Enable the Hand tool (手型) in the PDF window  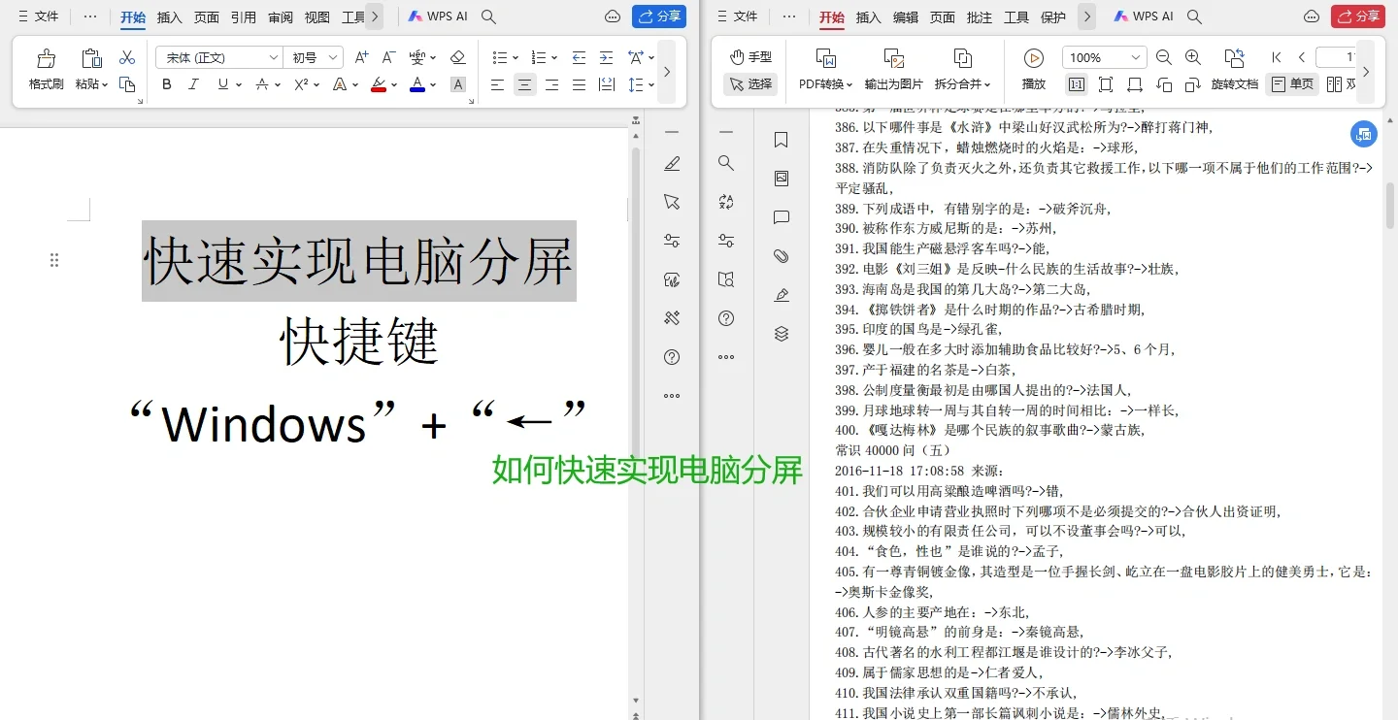[751, 57]
